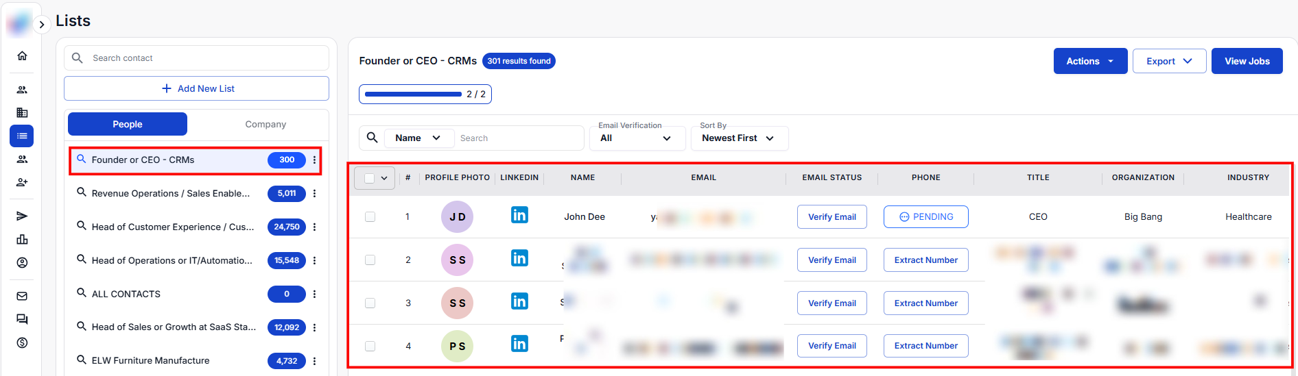Open the Actions dropdown menu

click(1089, 61)
